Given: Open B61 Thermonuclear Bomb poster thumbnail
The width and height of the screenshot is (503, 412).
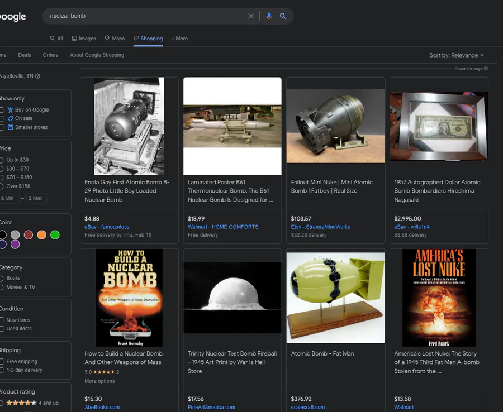Looking at the screenshot, I should [232, 126].
